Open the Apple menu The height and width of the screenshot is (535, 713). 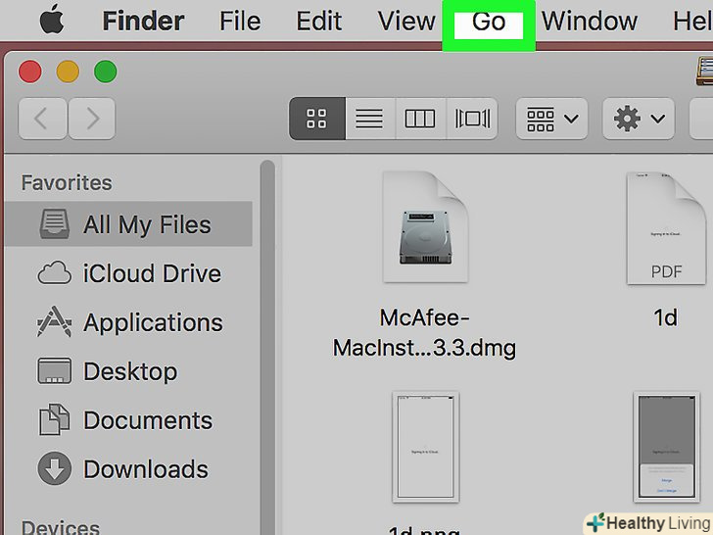click(x=52, y=21)
